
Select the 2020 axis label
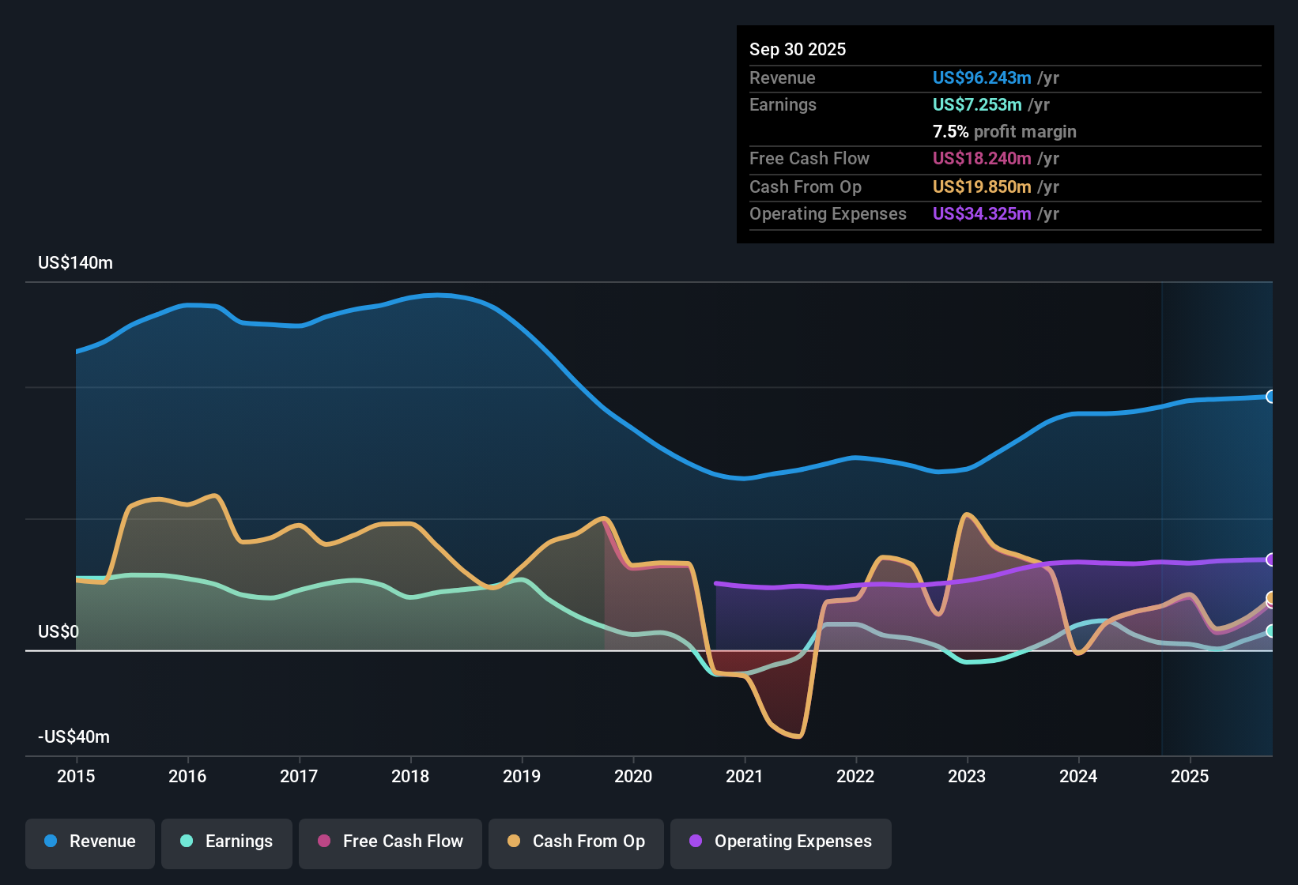click(x=633, y=777)
